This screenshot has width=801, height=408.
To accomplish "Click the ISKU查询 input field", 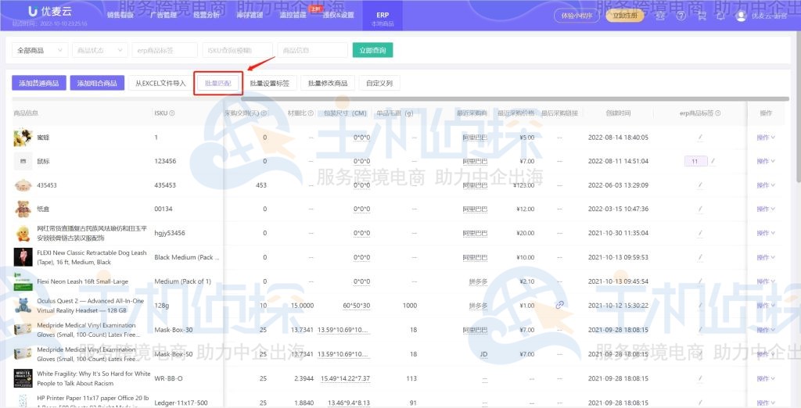I will pyautogui.click(x=237, y=50).
